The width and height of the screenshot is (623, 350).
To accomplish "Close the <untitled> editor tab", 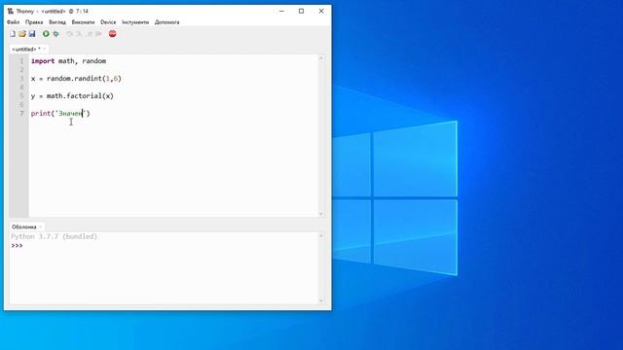I will click(44, 50).
